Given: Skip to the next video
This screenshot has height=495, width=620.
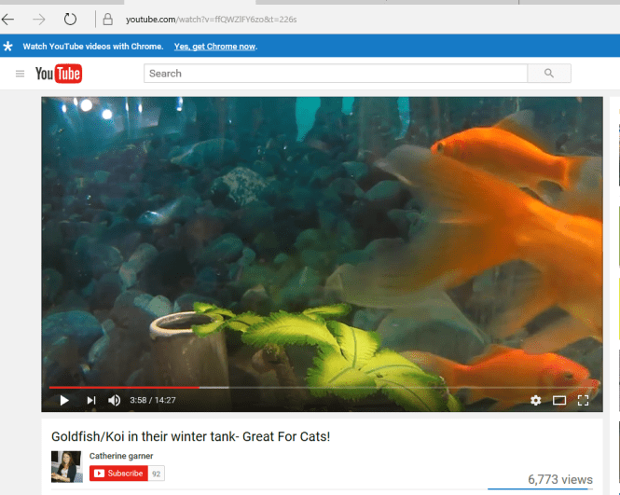Looking at the screenshot, I should point(90,400).
